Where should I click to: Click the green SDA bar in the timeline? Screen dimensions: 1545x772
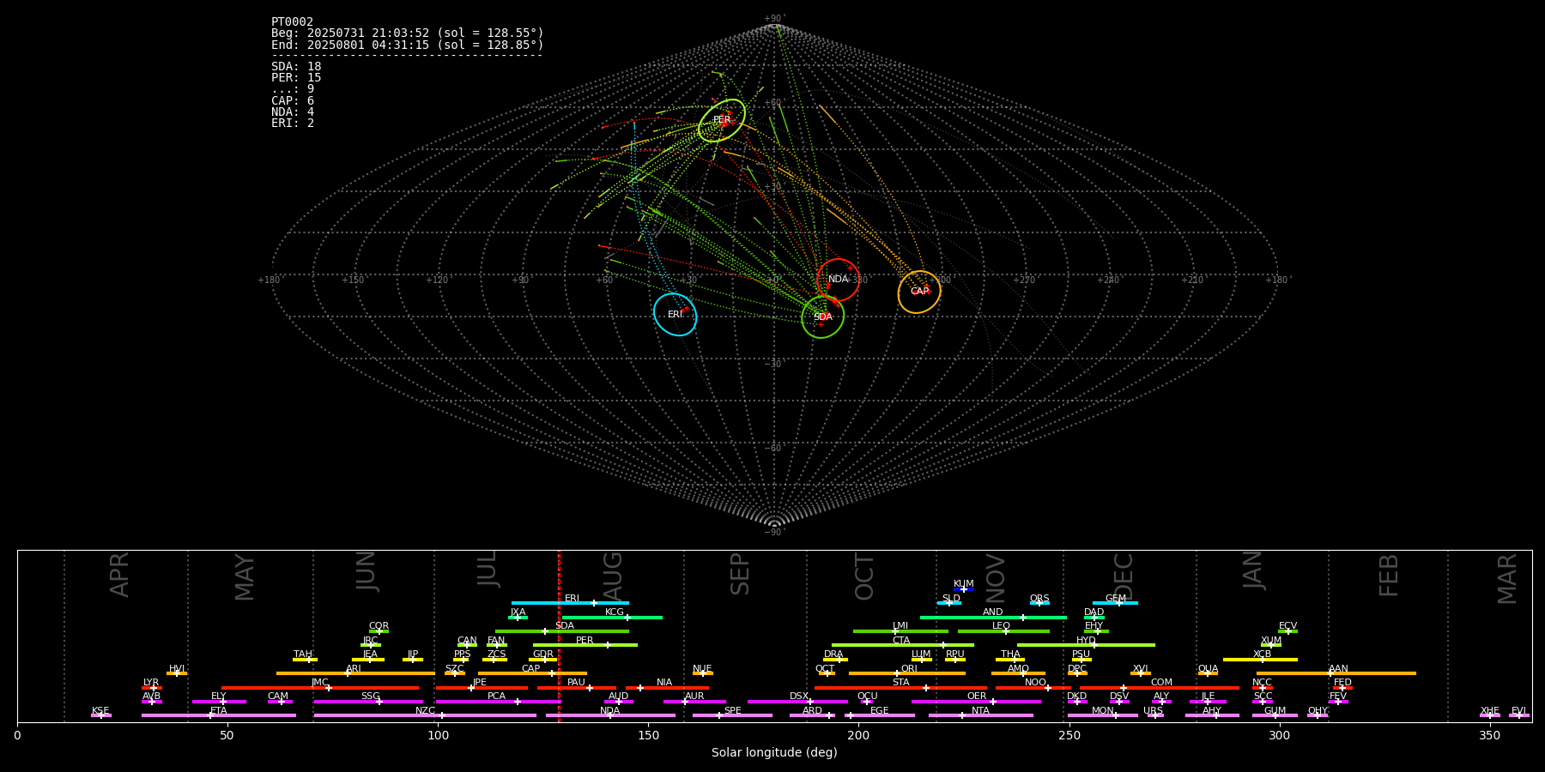click(562, 631)
